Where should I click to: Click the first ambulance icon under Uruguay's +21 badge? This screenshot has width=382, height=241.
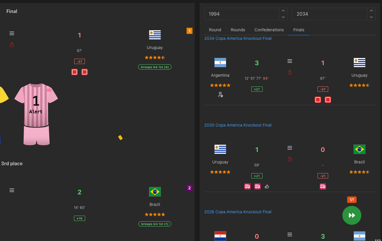247,186
